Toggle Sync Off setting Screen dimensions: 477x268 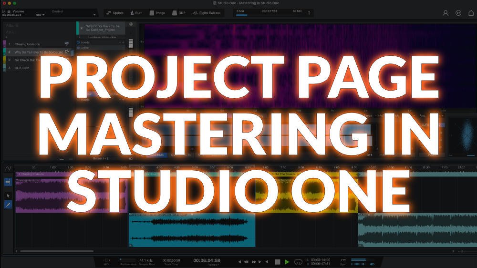pyautogui.click(x=343, y=261)
